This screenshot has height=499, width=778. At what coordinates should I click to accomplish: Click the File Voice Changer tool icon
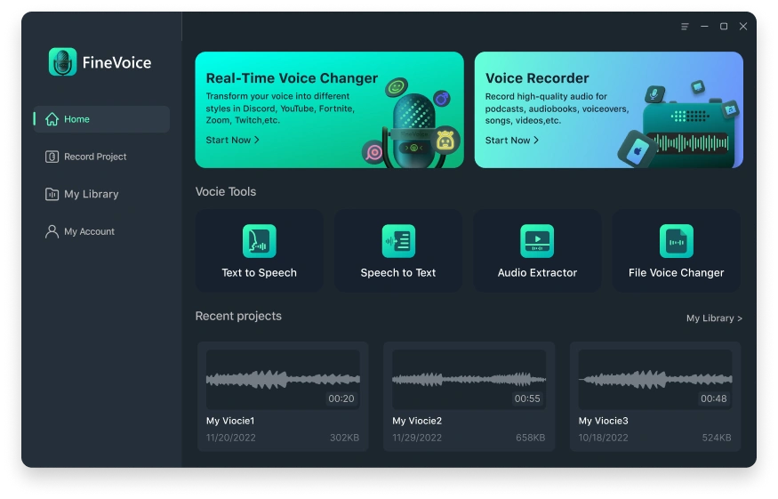coord(677,241)
